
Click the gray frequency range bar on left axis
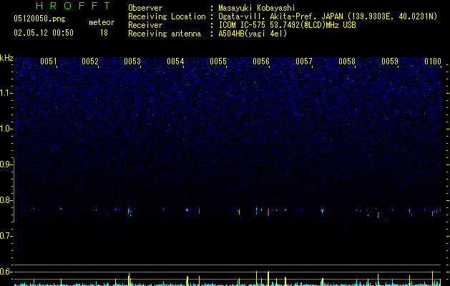coord(14,189)
